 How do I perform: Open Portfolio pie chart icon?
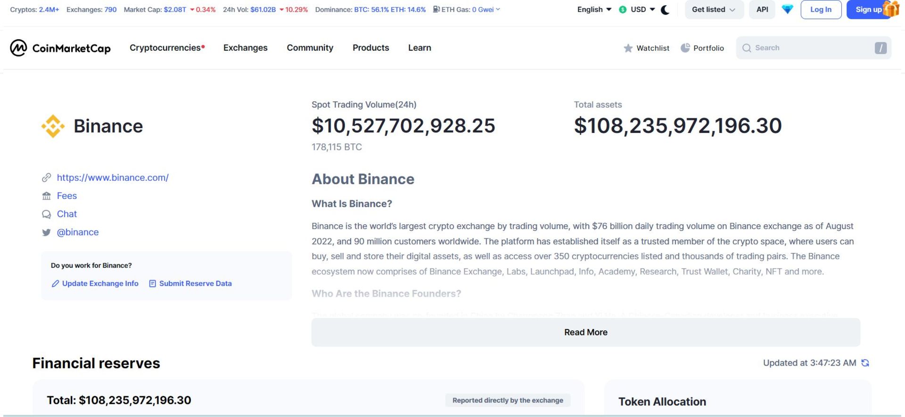click(685, 48)
